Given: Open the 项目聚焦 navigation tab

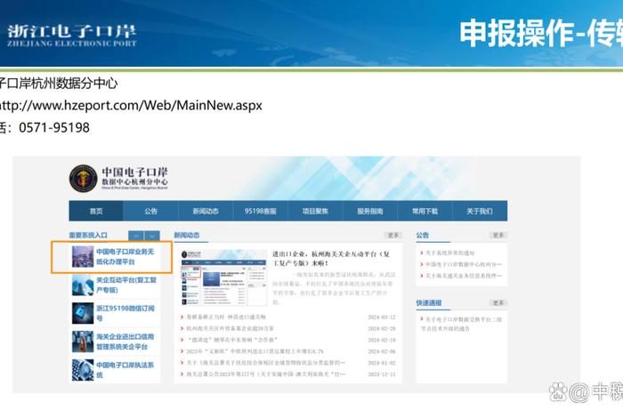Looking at the screenshot, I should [x=315, y=211].
